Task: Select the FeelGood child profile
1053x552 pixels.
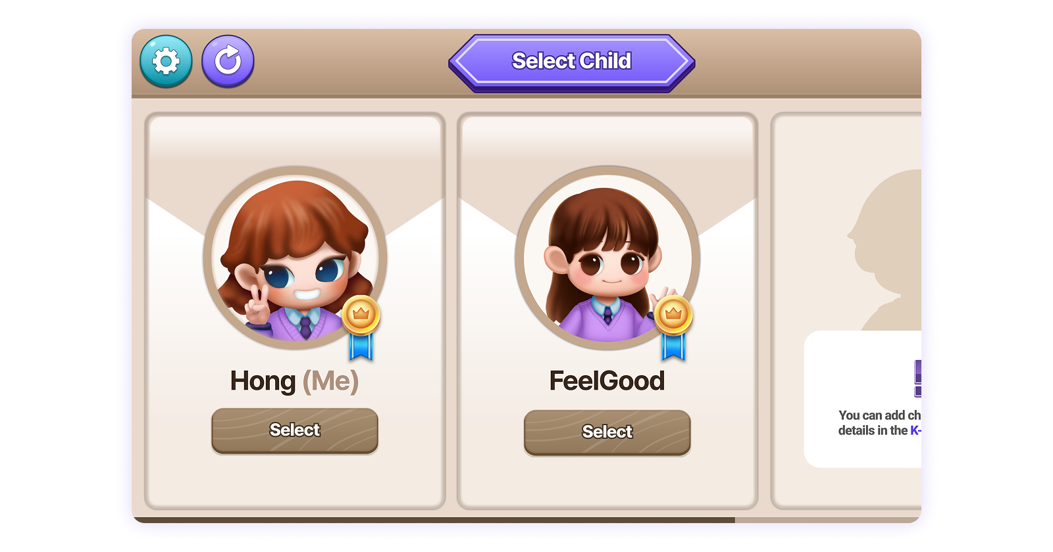Action: click(x=607, y=432)
